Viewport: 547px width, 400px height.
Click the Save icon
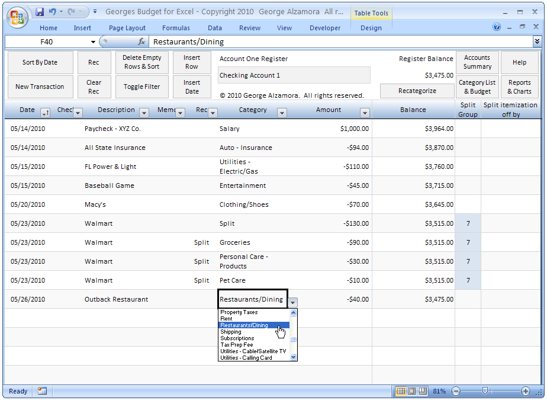click(40, 11)
